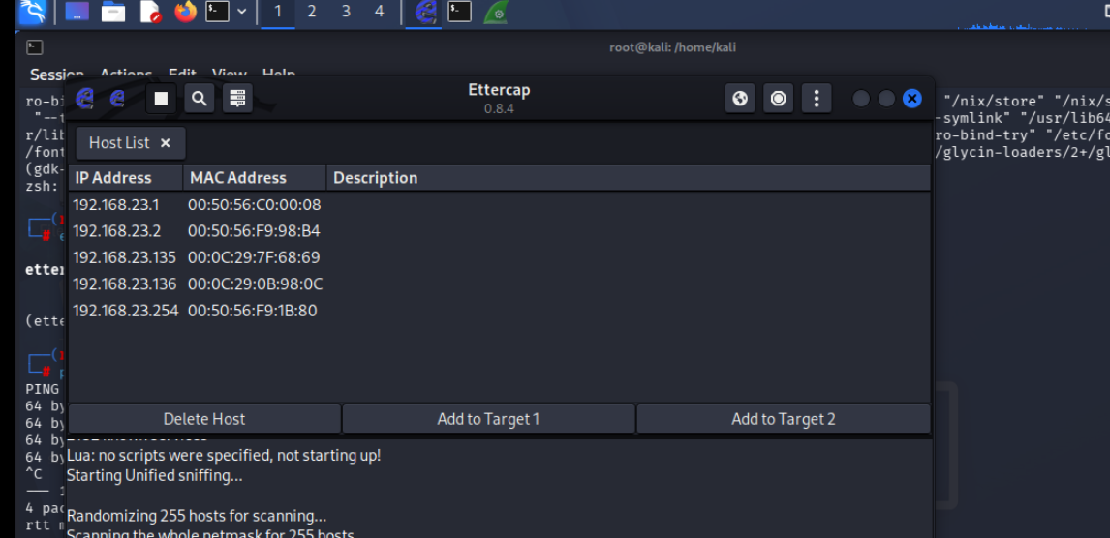Launch Firefox from the panel
1110x538 pixels.
tap(185, 12)
